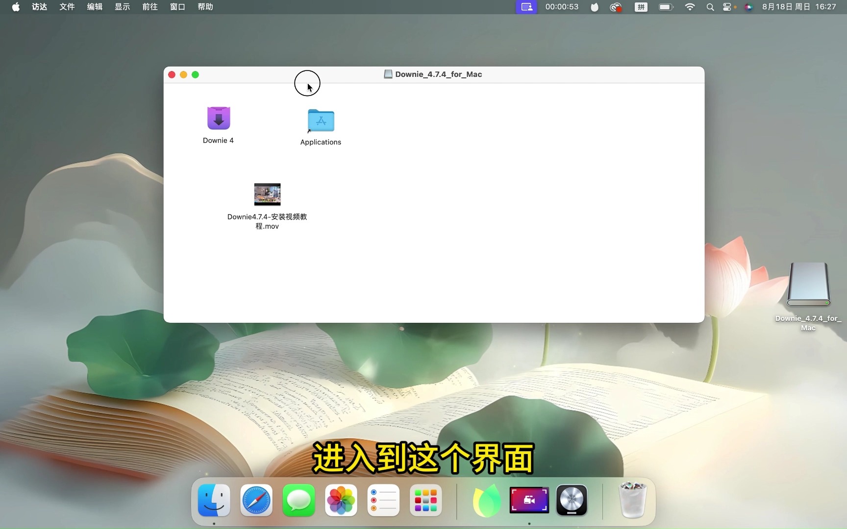The width and height of the screenshot is (847, 529).
Task: Minimize the Downie_4.7.4_for_Mac window
Action: (x=183, y=74)
